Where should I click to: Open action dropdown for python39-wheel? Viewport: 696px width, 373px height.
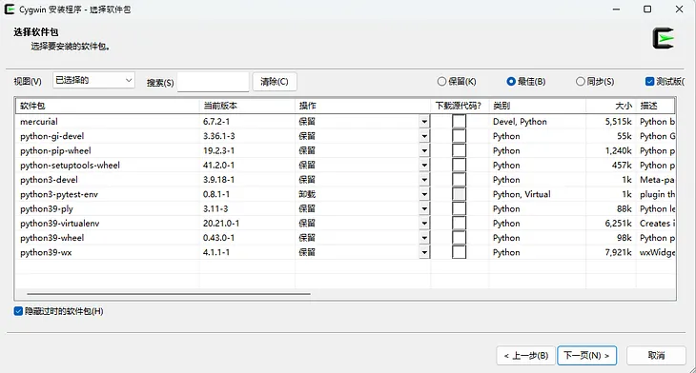(424, 238)
